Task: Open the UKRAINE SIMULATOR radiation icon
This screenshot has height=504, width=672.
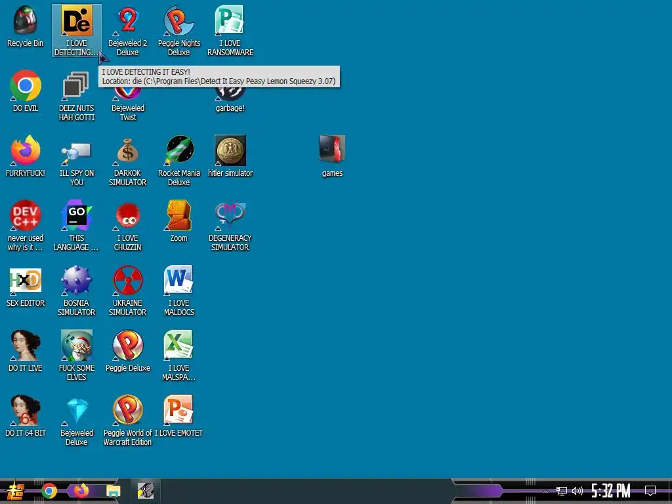Action: point(128,280)
